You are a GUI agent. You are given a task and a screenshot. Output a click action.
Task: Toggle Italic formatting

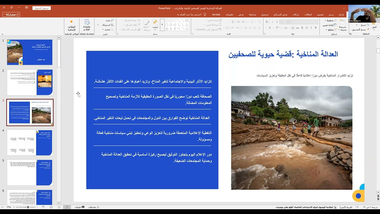(x=311, y=28)
